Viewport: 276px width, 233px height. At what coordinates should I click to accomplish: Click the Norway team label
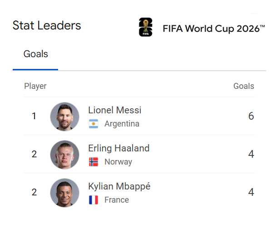point(118,162)
